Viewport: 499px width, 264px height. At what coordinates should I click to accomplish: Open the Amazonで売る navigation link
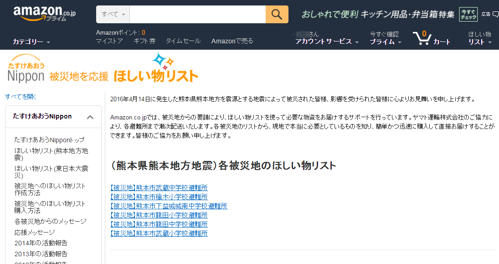[x=232, y=41]
